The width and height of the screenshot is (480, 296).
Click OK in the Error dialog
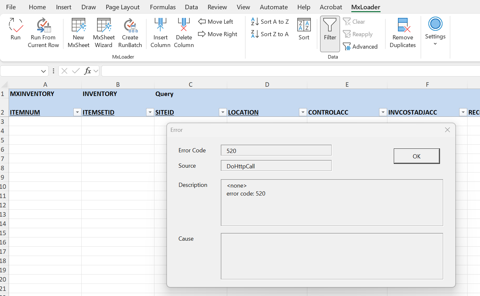(x=417, y=156)
